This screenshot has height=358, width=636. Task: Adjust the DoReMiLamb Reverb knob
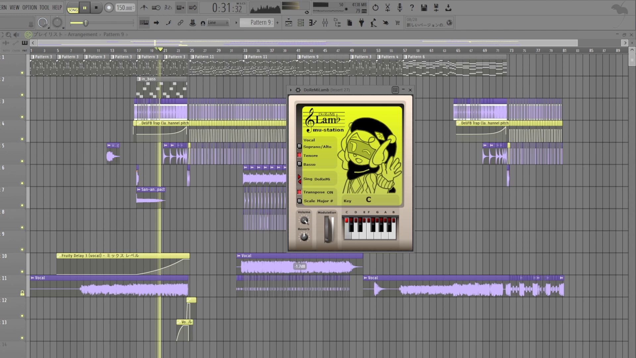click(x=304, y=237)
